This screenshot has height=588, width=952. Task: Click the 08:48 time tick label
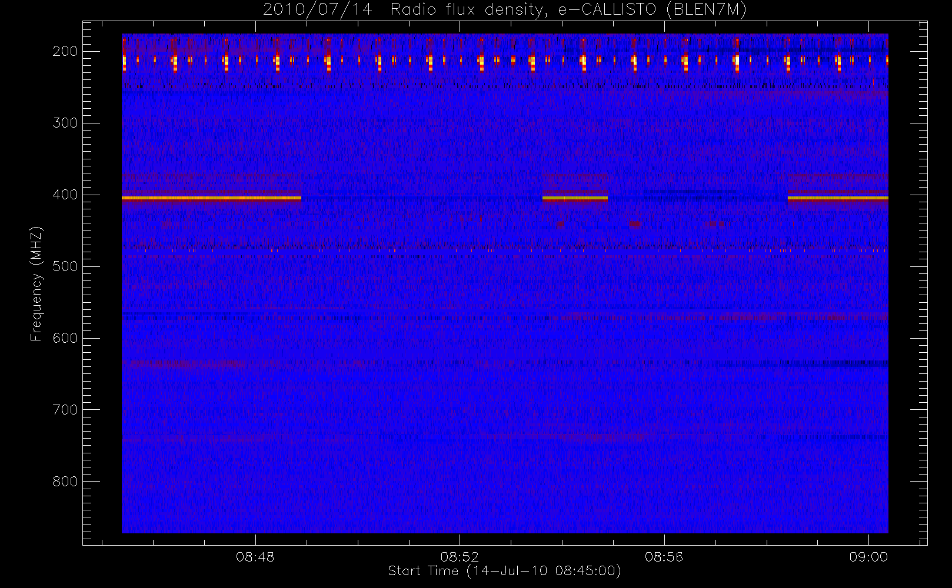pyautogui.click(x=255, y=557)
